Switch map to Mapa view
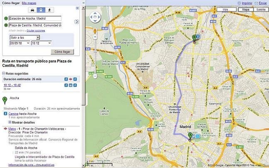Image resolution: width=269 pixels, height=168 pixels. pyautogui.click(x=246, y=10)
